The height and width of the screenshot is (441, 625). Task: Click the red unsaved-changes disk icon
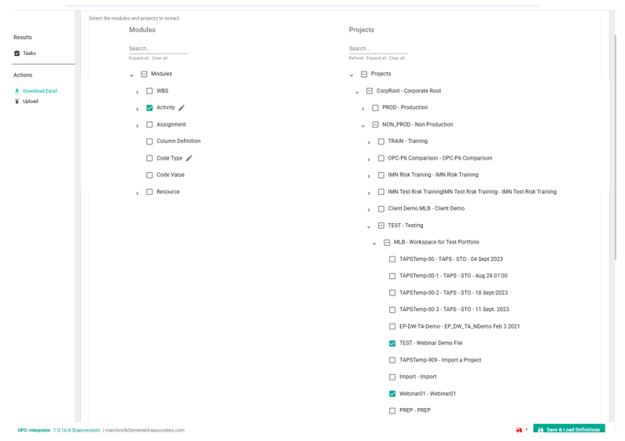point(519,430)
